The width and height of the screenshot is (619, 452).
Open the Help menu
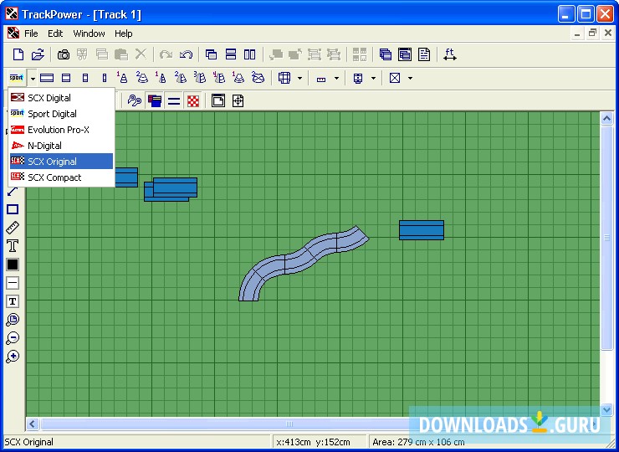(x=124, y=33)
